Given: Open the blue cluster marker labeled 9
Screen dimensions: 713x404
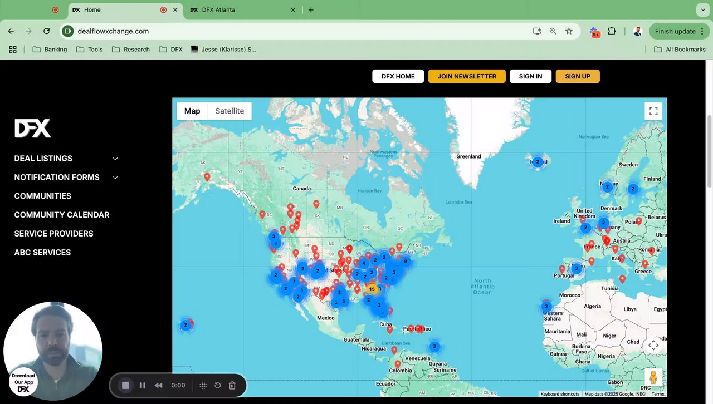Looking at the screenshot, I should click(405, 262).
